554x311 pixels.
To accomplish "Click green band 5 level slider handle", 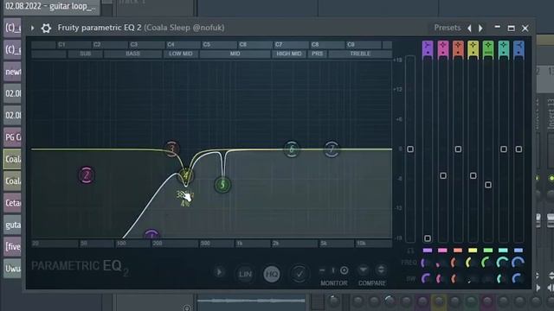I will (x=488, y=185).
